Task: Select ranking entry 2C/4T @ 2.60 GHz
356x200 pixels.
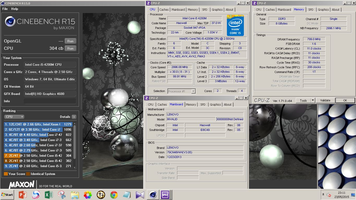Action: pos(38,166)
